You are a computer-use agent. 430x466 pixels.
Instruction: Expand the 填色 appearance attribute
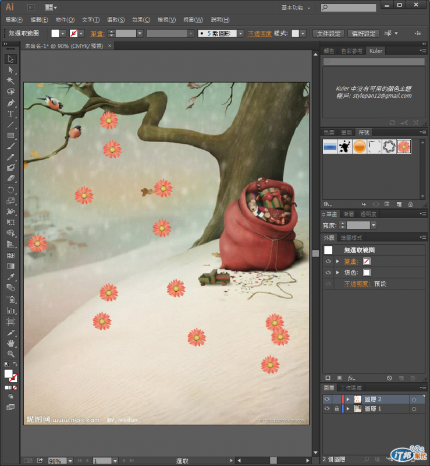coord(337,273)
